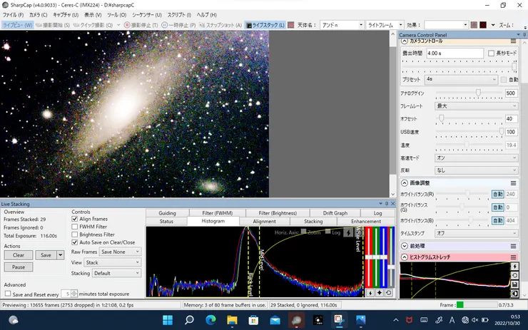This screenshot has width=528, height=330.
Task: Toggle Auto Save on Clear/Close checkbox
Action: (x=75, y=242)
